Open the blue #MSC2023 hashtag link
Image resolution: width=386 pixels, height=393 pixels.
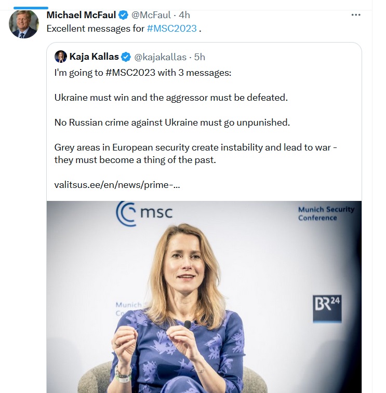pyautogui.click(x=172, y=29)
